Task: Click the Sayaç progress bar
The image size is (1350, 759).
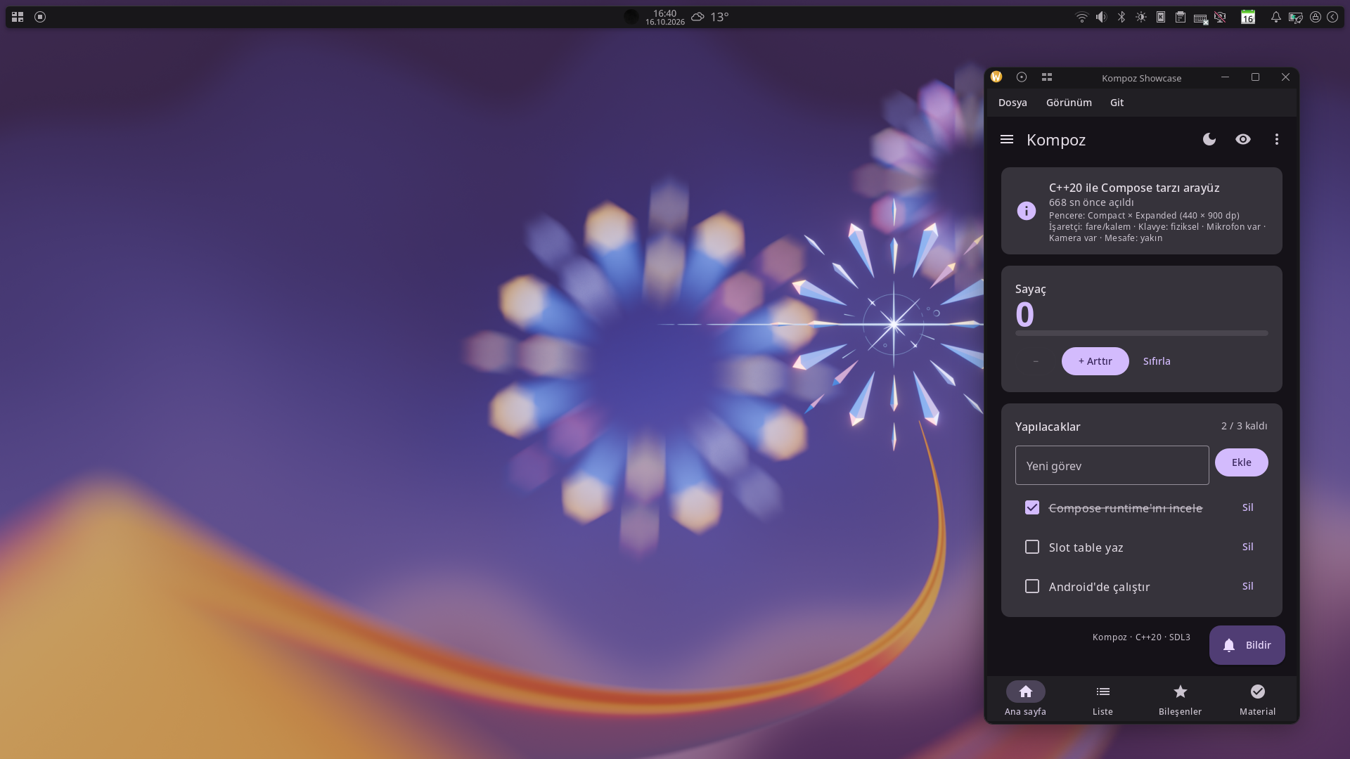Action: point(1142,333)
